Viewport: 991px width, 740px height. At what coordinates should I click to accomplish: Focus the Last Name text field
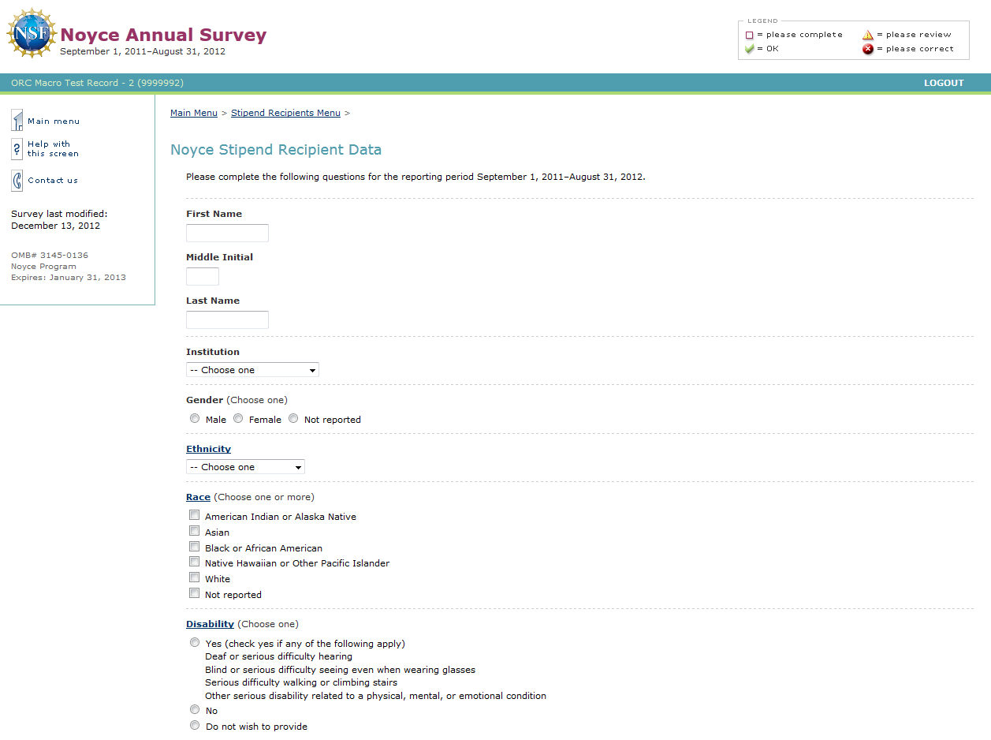[227, 320]
